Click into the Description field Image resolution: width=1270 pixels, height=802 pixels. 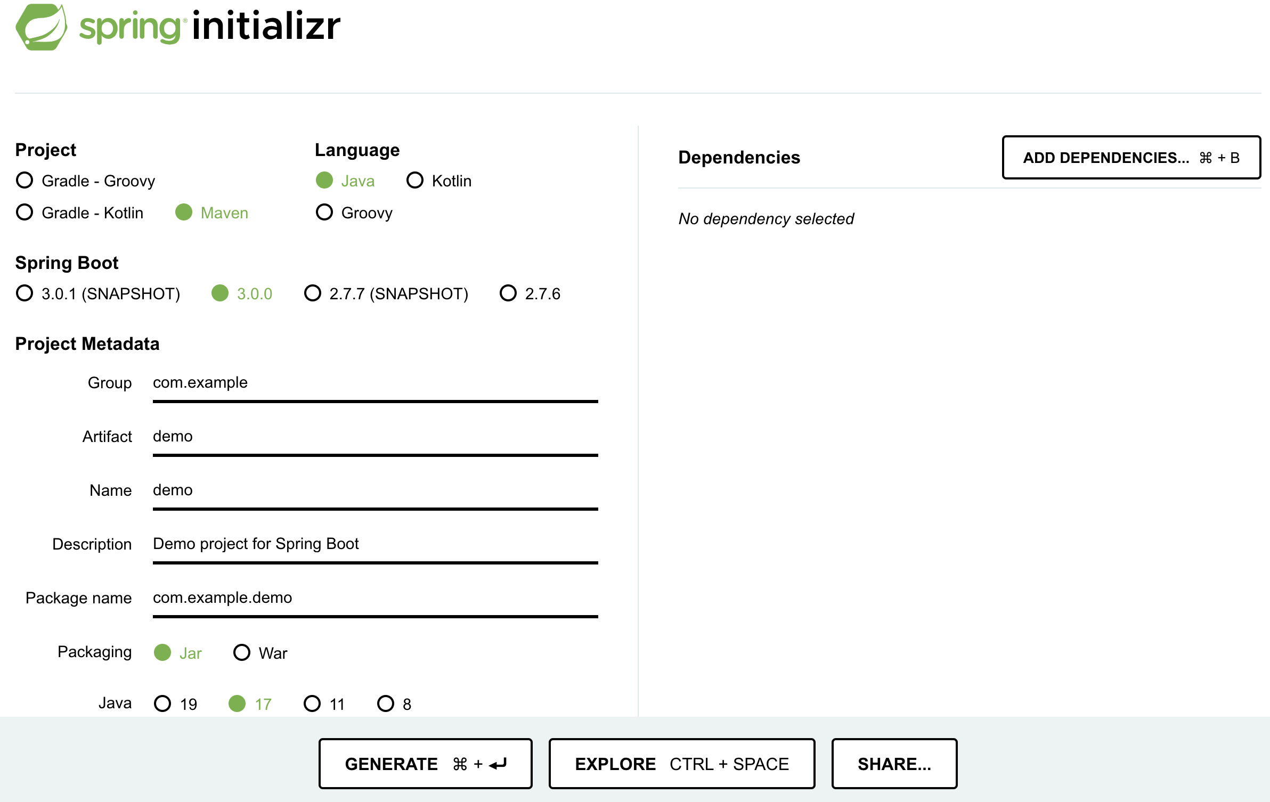375,544
